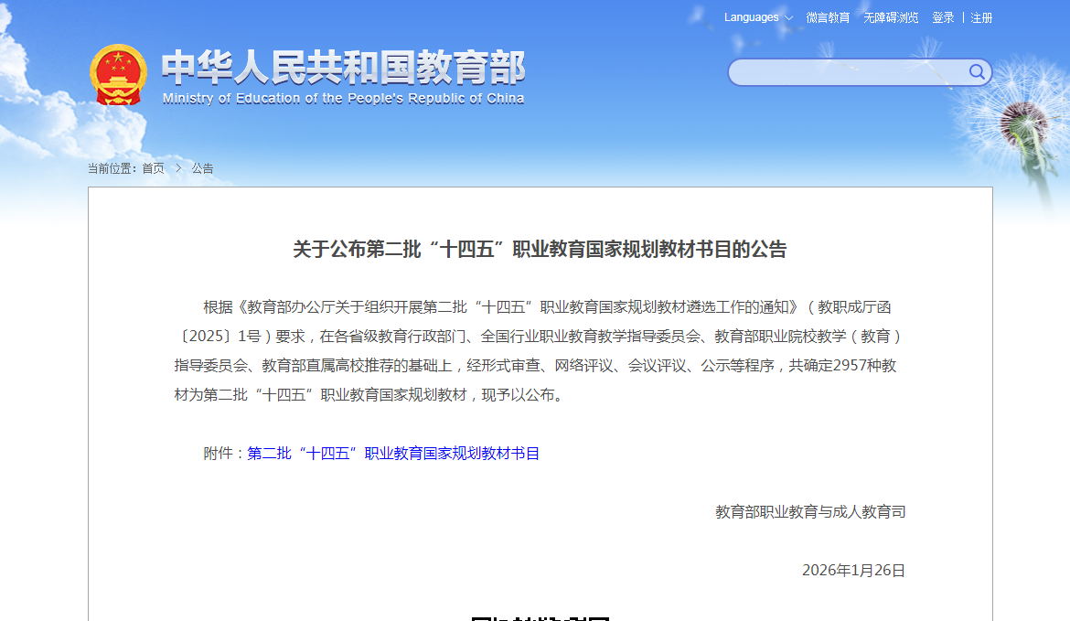1070x621 pixels.
Task: Open the 微言教育 link
Action: click(x=828, y=17)
